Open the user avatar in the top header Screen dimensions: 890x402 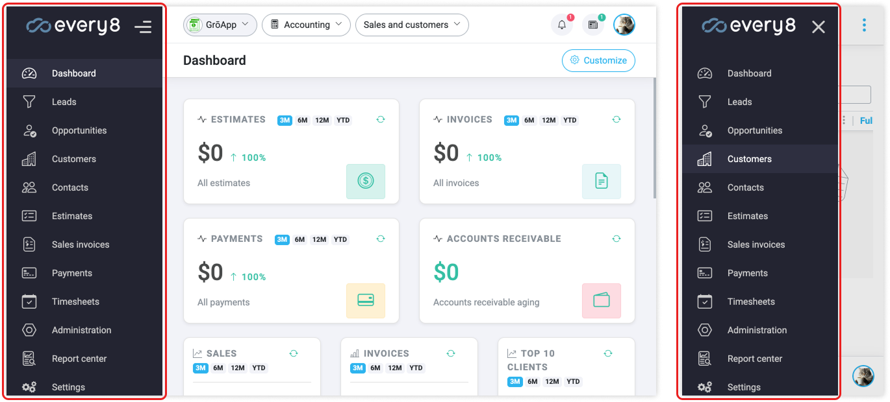[624, 25]
